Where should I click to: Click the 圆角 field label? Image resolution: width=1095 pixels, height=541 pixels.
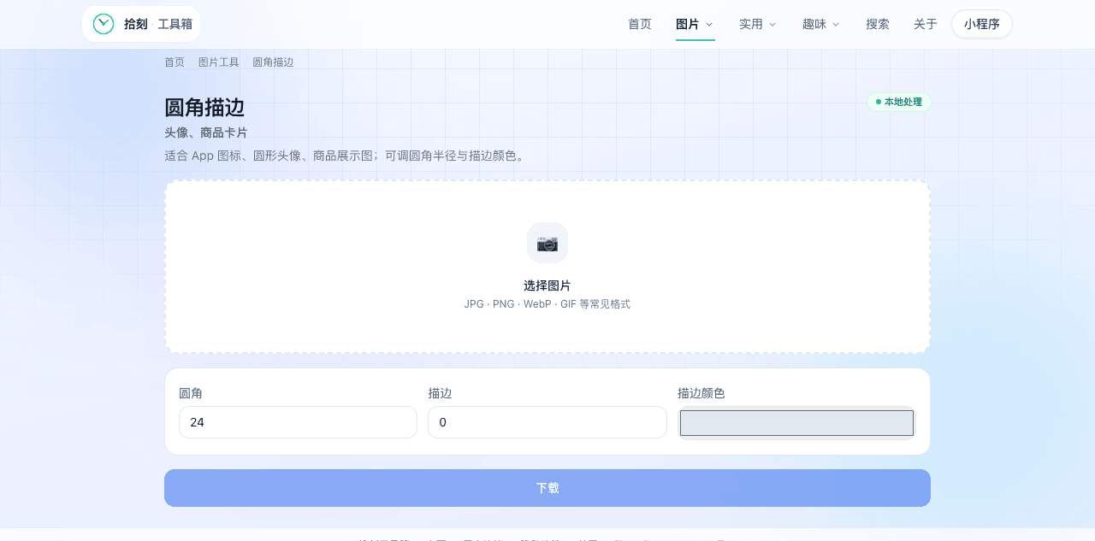(x=191, y=393)
